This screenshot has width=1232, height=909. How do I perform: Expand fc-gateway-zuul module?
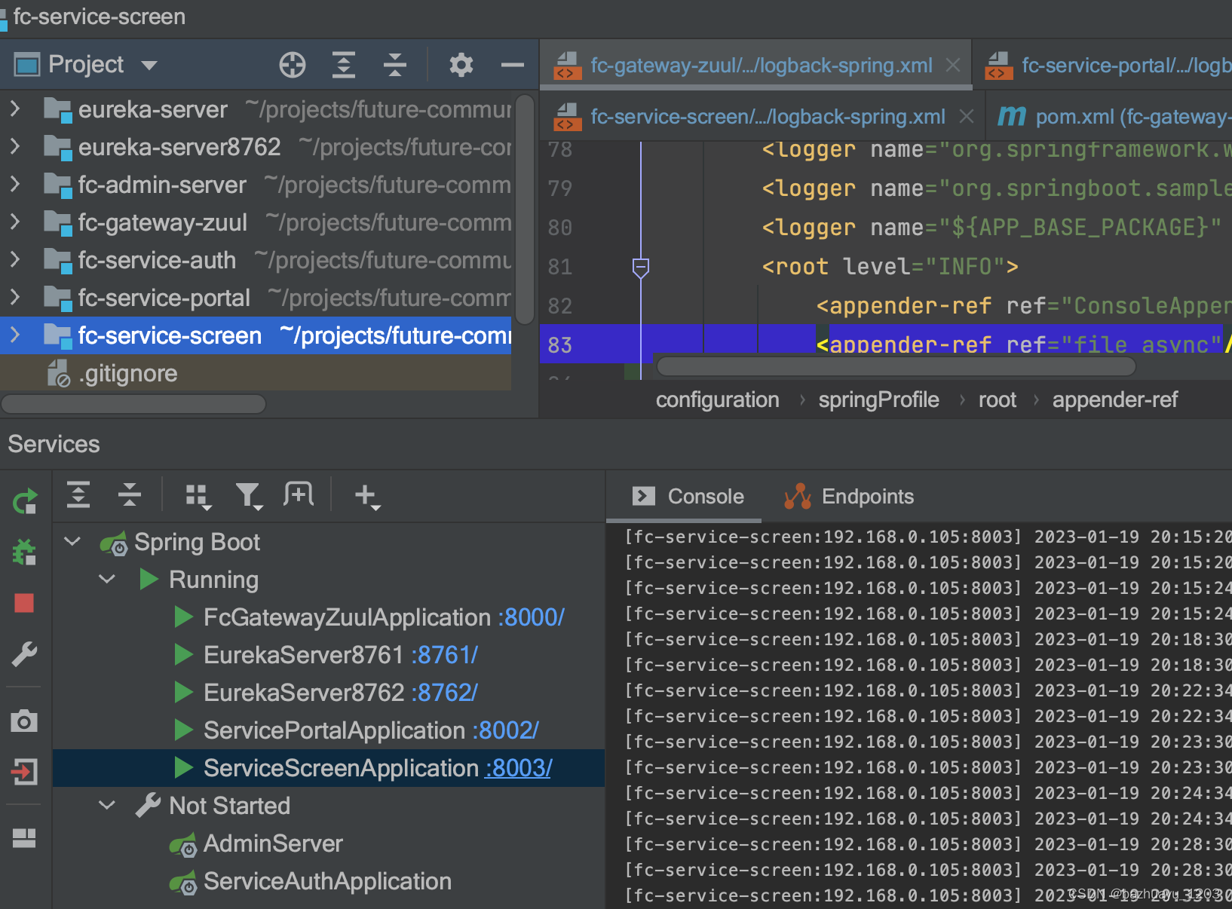15,222
